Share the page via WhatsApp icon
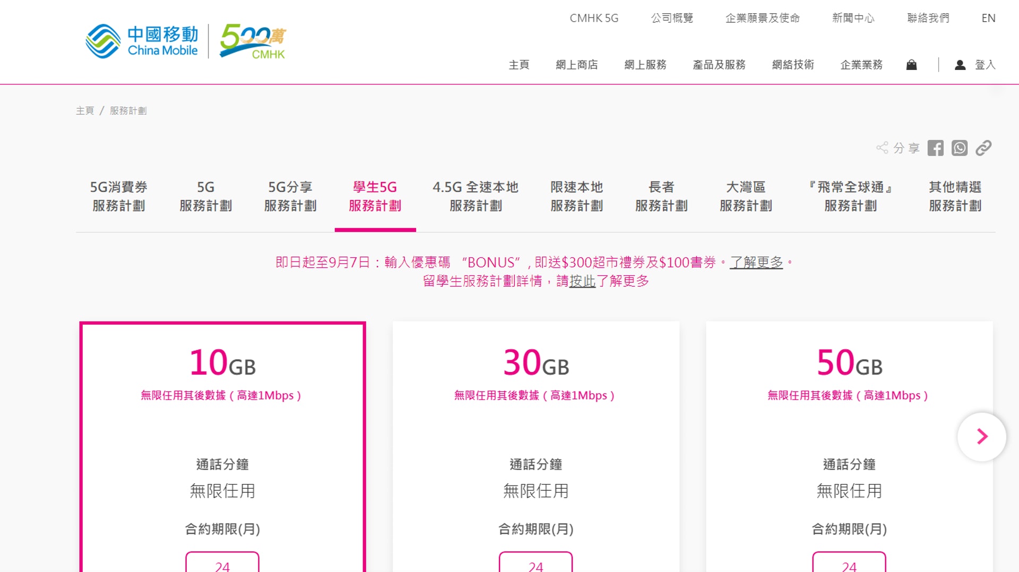 [959, 148]
